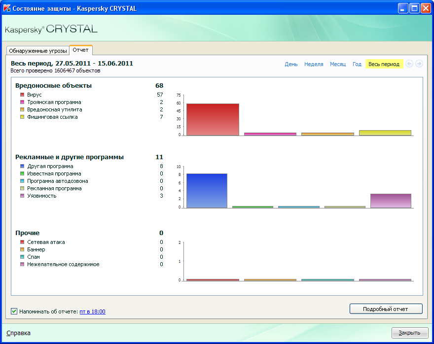Click pink Троянская программа legend swatch
Screen dimensions: 434x344
coord(22,102)
